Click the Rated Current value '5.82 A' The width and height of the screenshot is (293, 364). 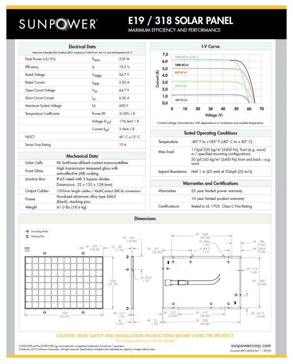(x=124, y=82)
